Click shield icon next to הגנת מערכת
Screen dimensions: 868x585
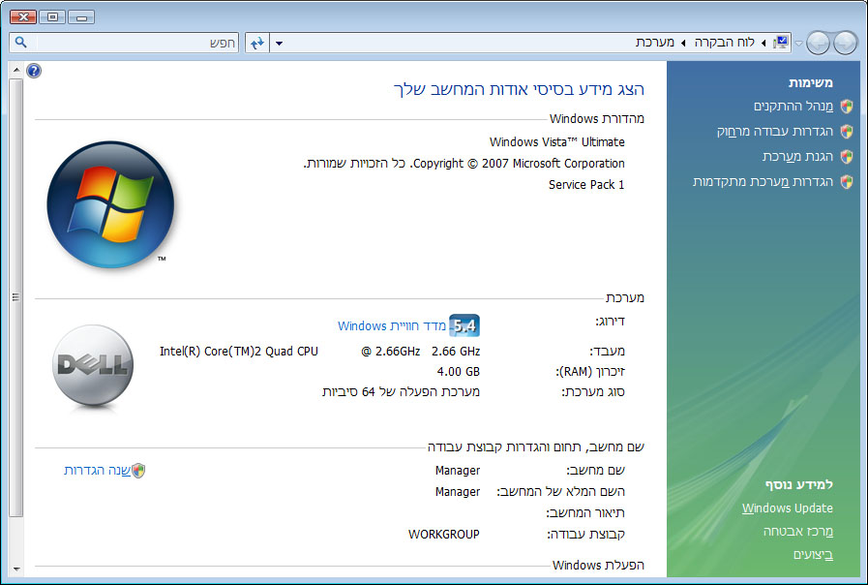click(x=847, y=157)
